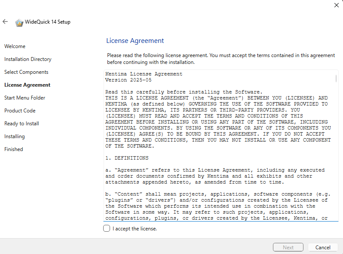The image size is (343, 254).
Task: Select the Finished step in sidebar
Action: point(14,149)
